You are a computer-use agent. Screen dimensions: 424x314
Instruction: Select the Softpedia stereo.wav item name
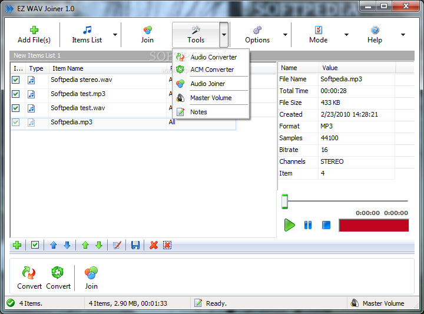click(81, 80)
